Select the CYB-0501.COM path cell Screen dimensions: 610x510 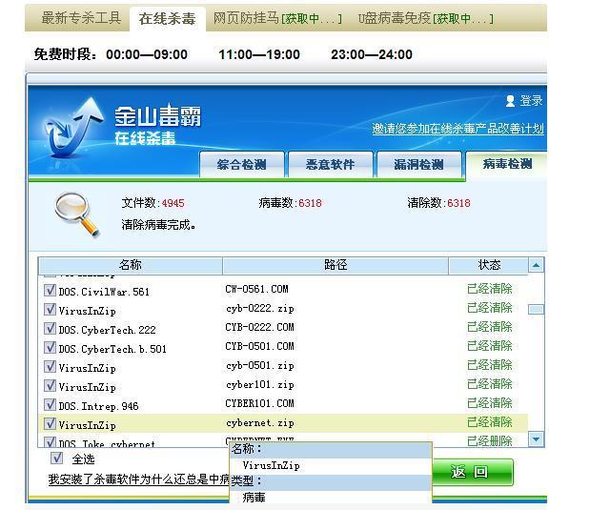point(259,346)
